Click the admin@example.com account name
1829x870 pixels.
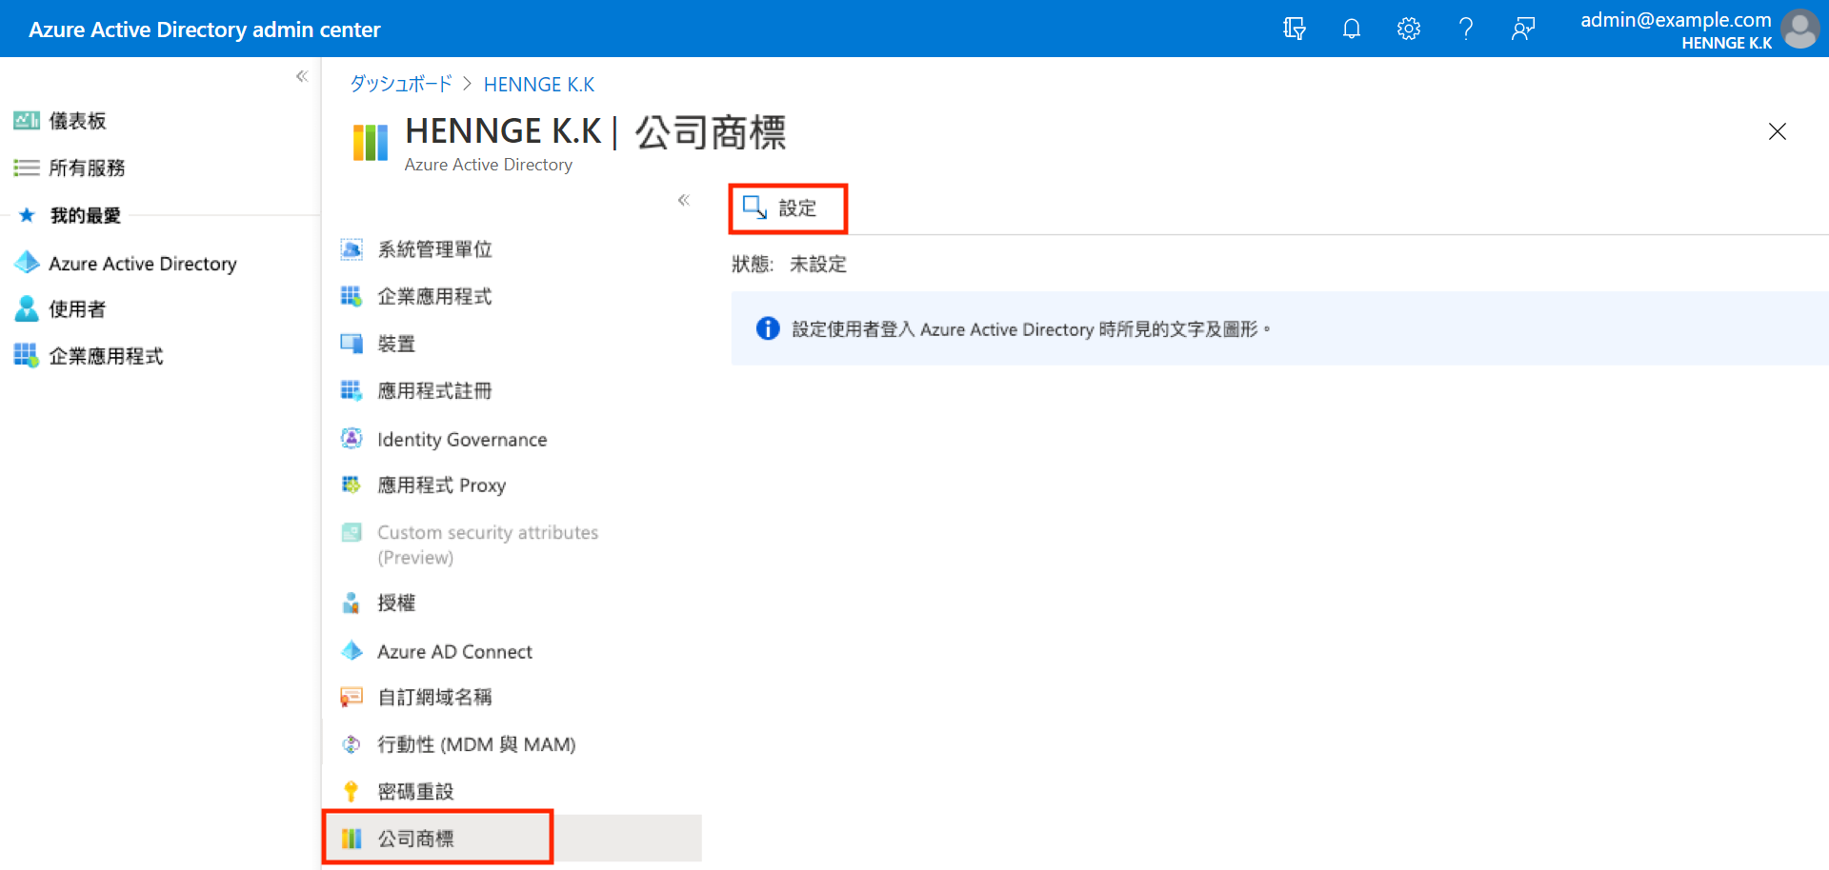1676,20
